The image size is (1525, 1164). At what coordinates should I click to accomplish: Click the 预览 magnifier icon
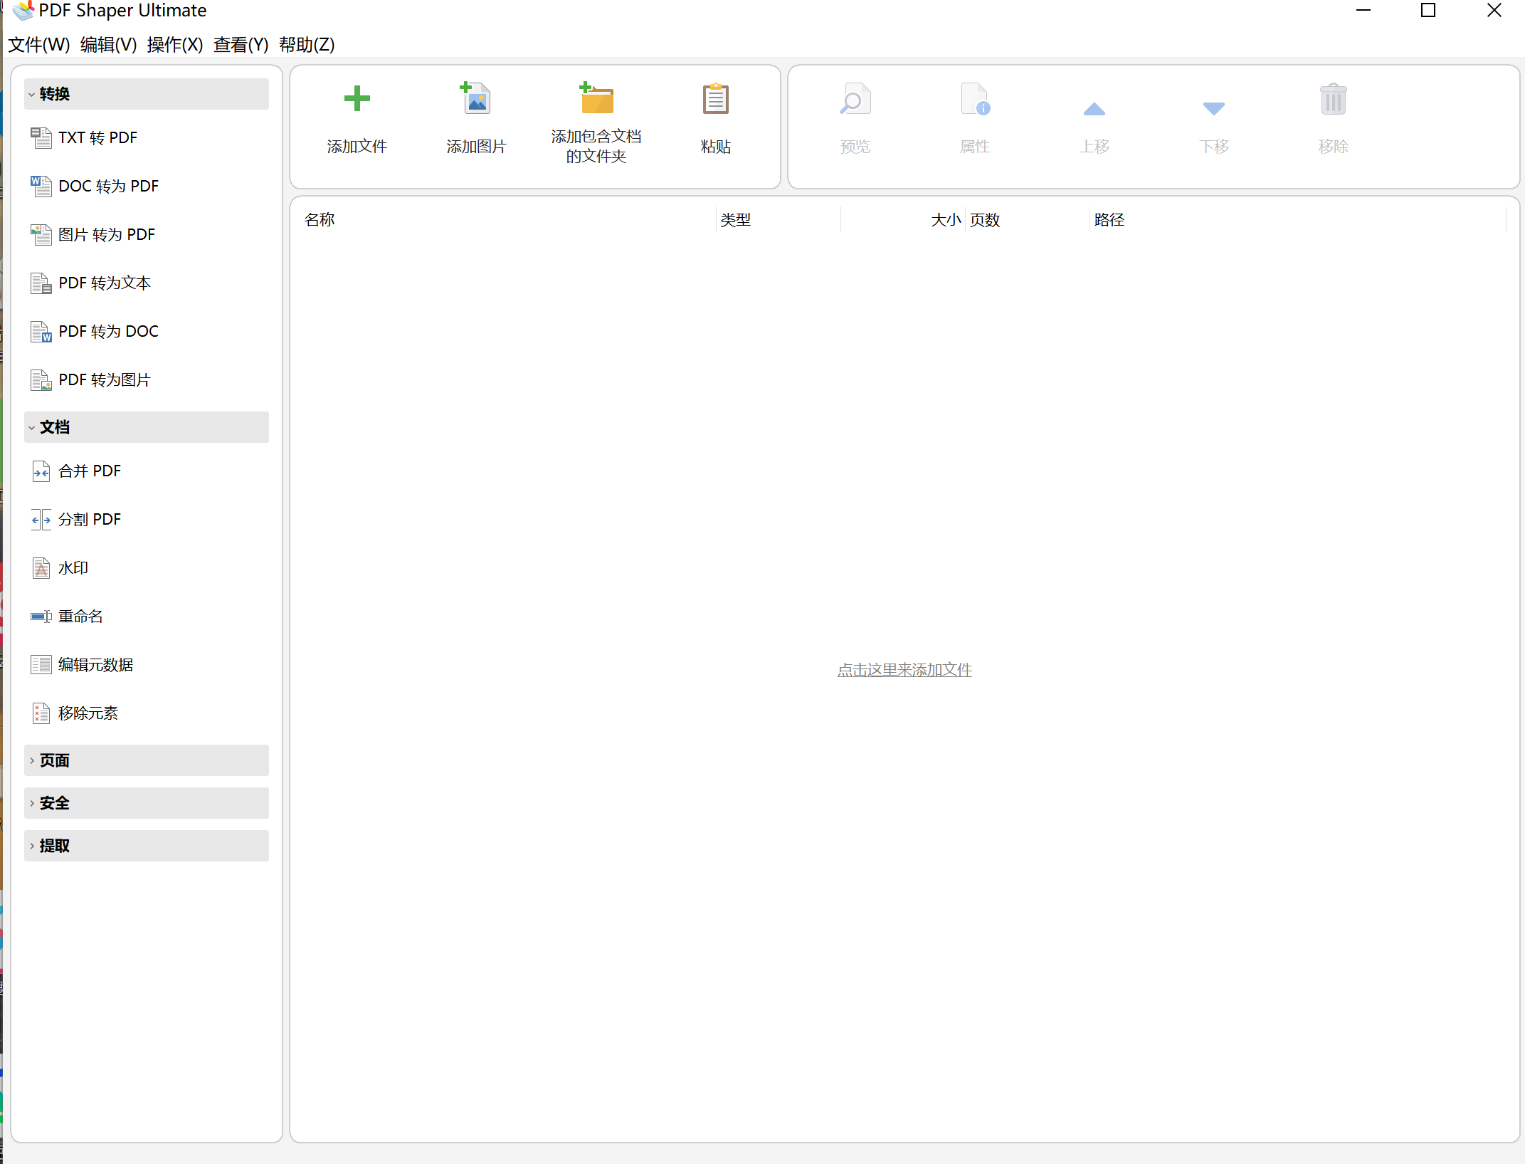pos(855,99)
